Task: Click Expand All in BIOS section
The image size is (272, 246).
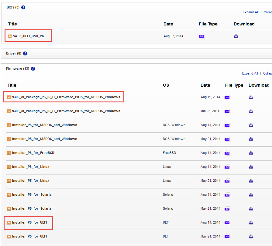Action: click(x=250, y=12)
